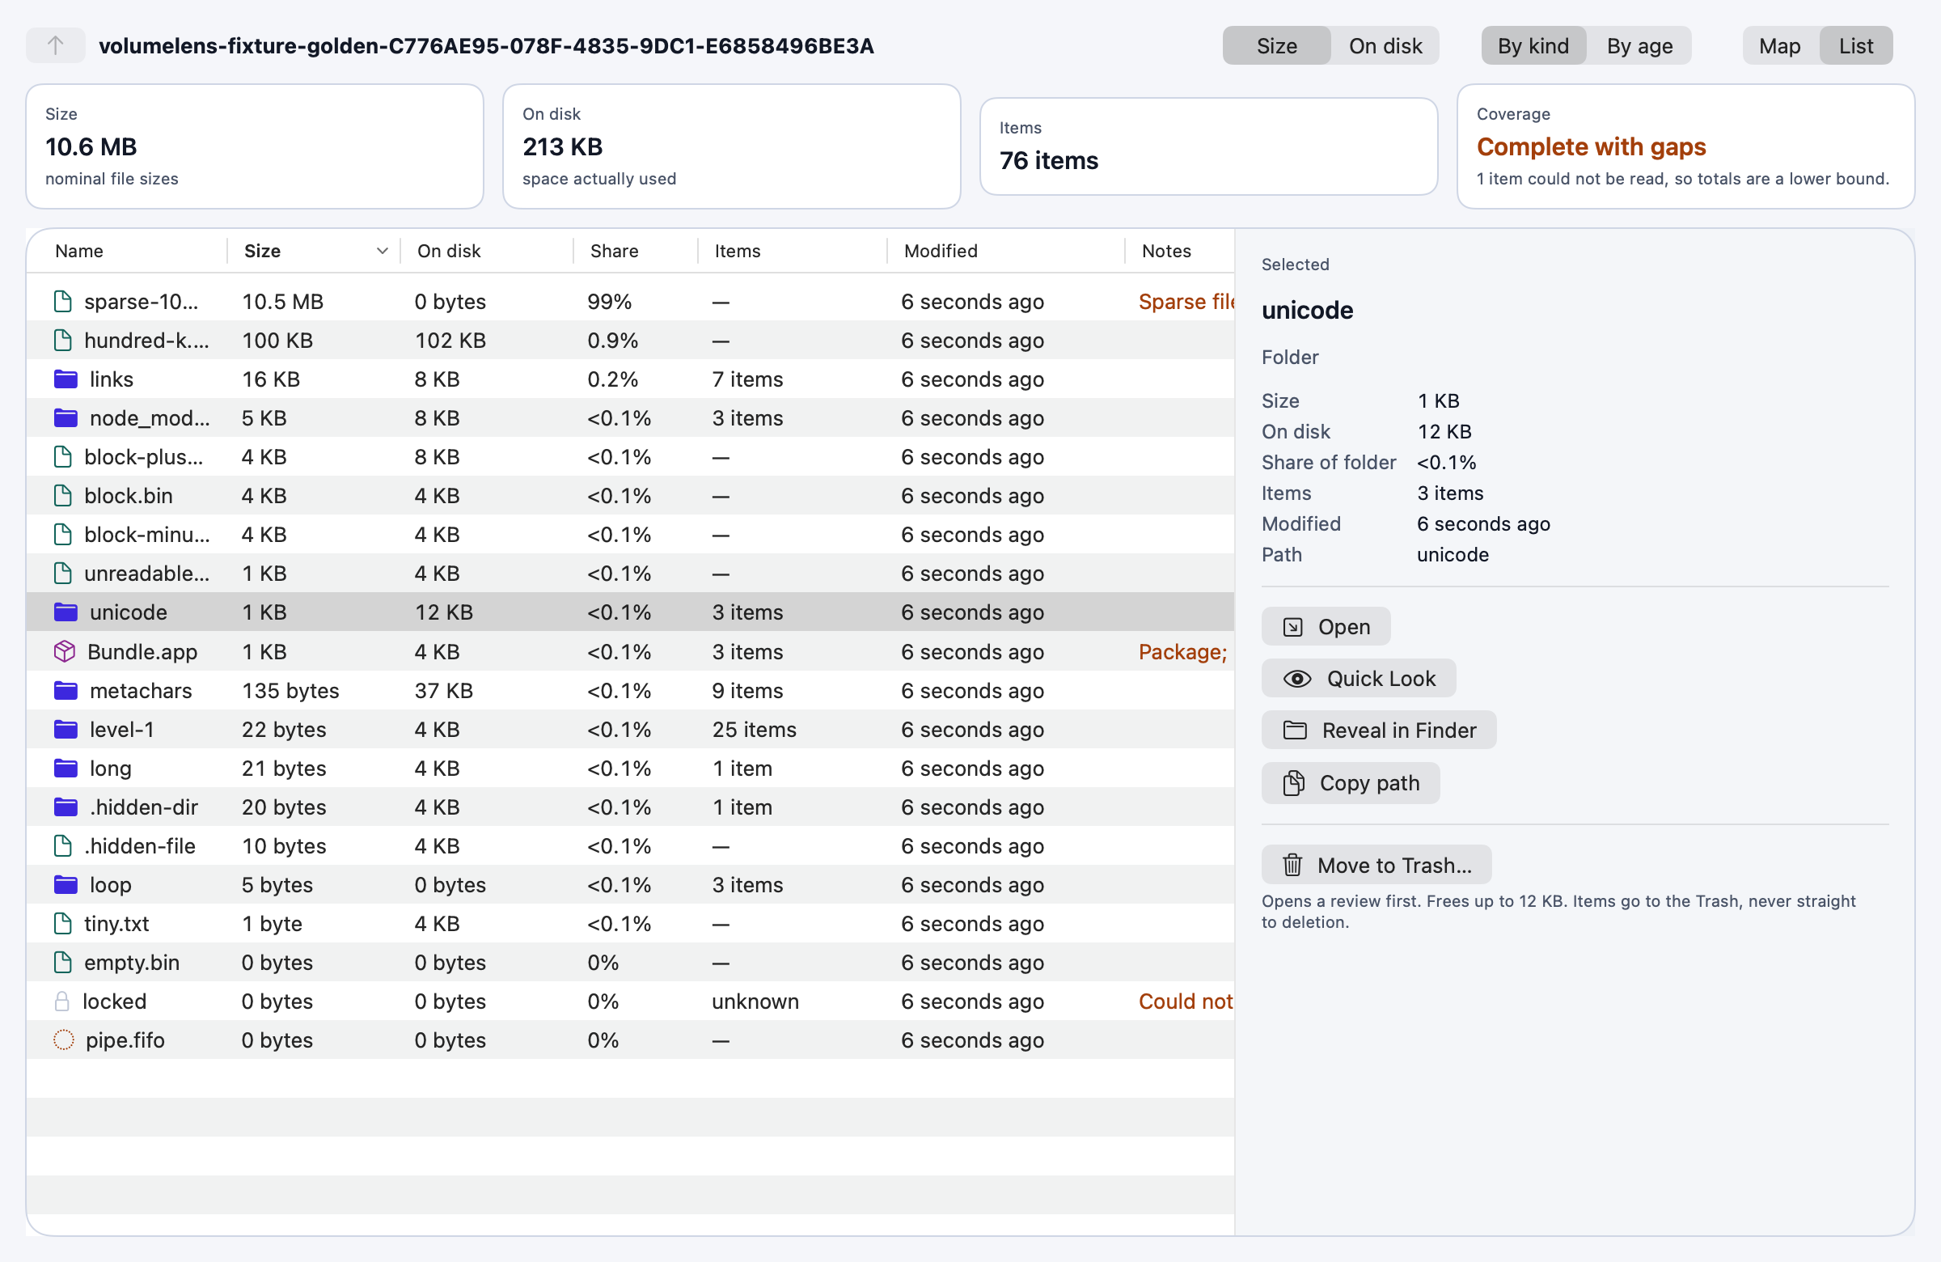Screen dimensions: 1941x1262
Task: Toggle sort chevron in Size column
Action: click(x=382, y=252)
